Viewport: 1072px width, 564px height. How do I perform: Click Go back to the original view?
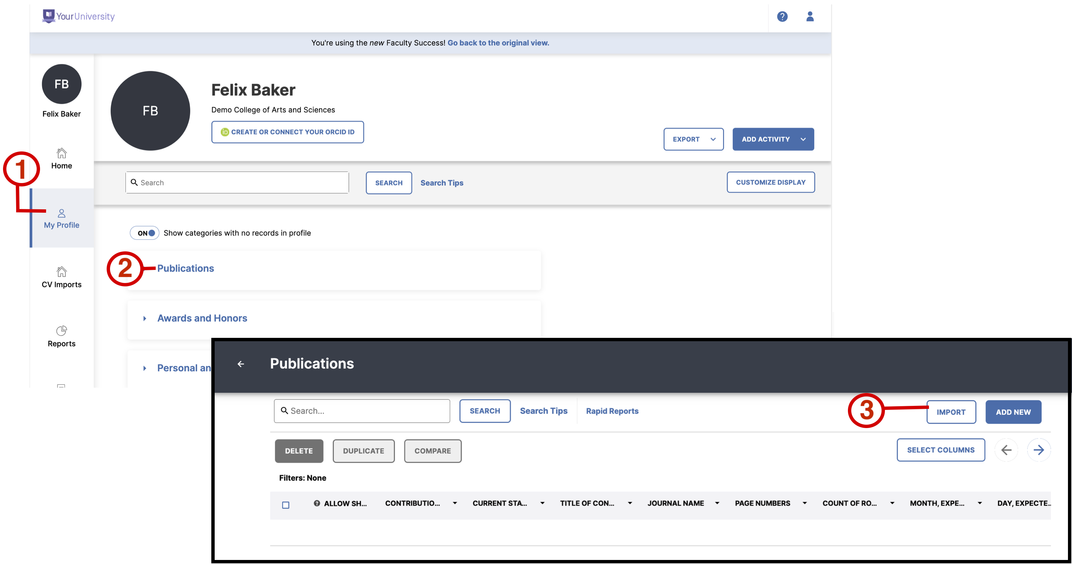click(x=498, y=43)
